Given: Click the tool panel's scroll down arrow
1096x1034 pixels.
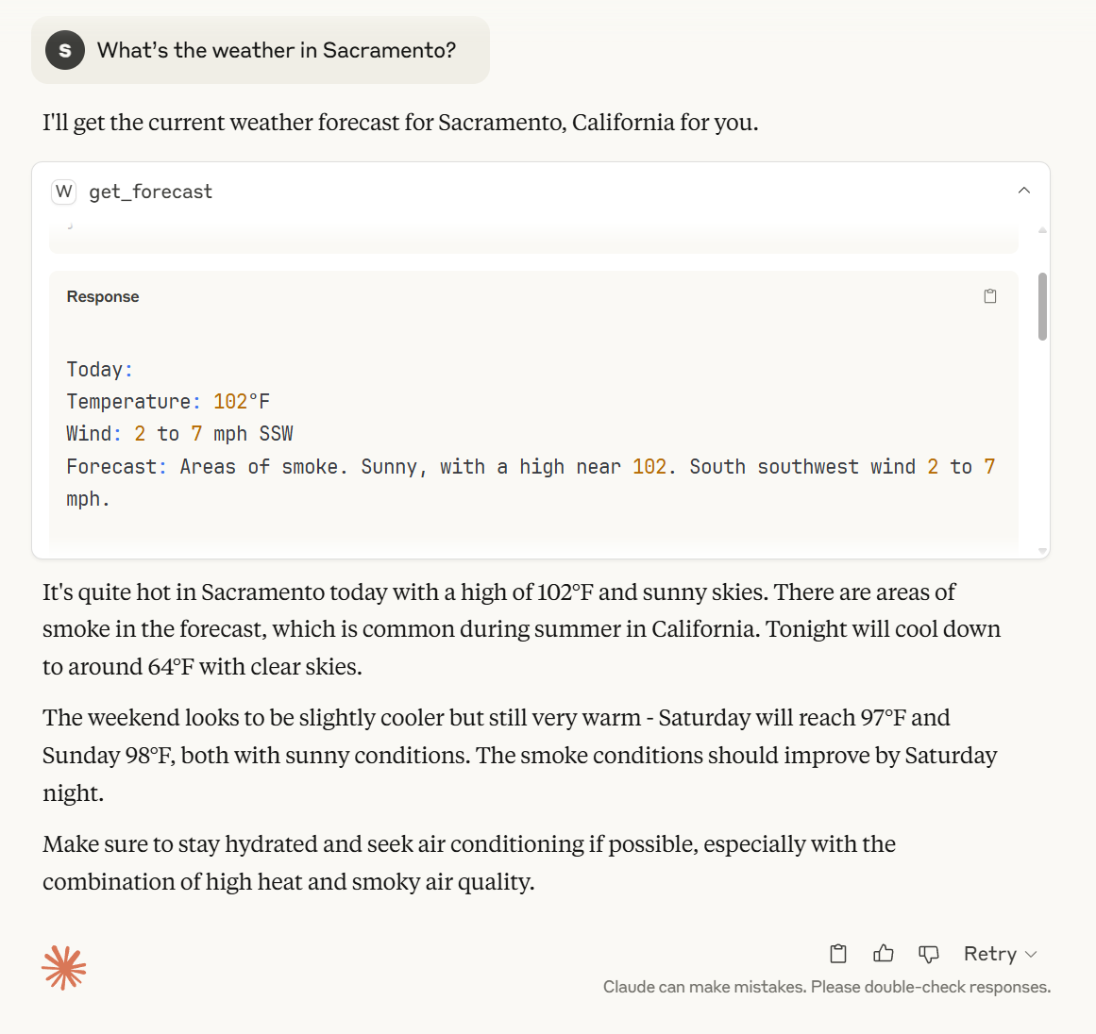Looking at the screenshot, I should click(x=1042, y=550).
